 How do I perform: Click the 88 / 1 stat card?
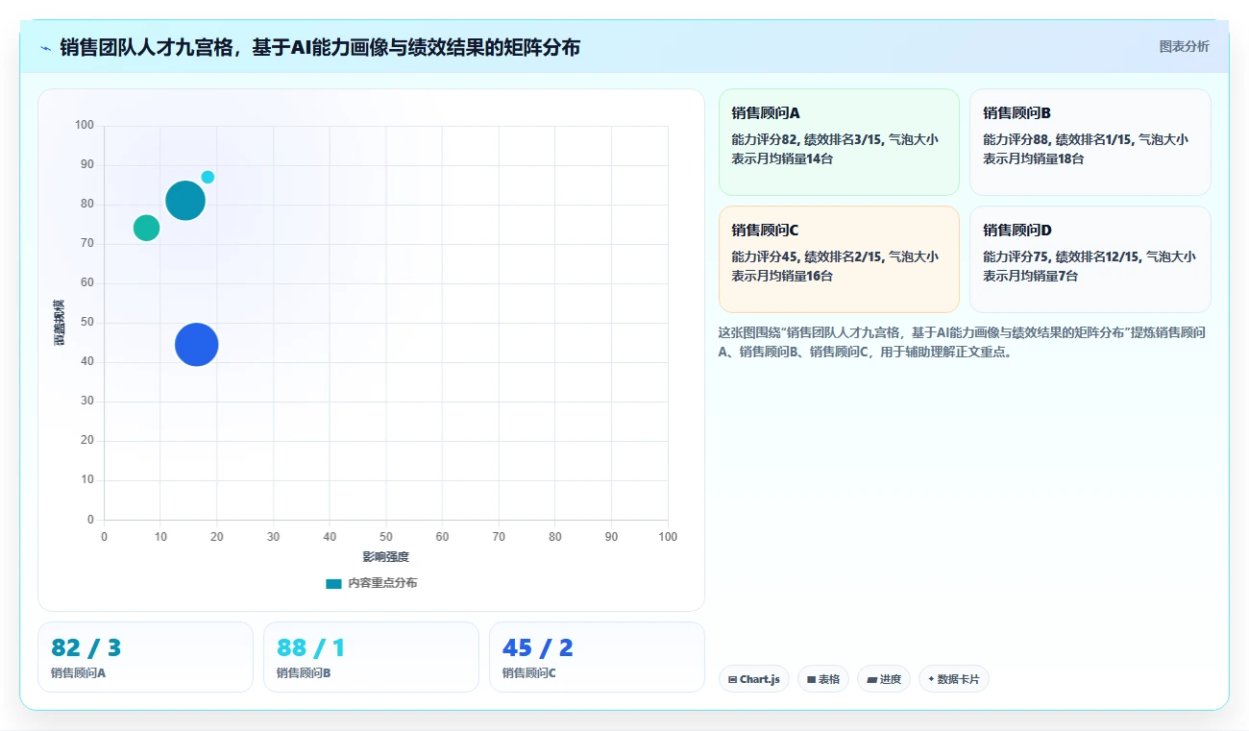[371, 657]
